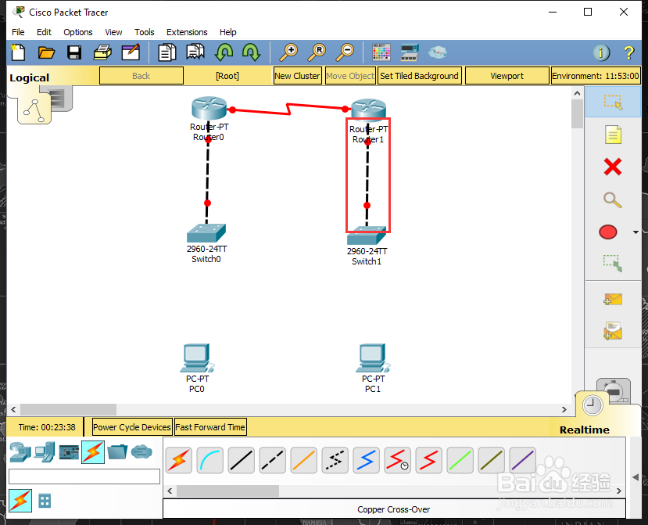
Task: Select Copper Cross-Over dashed cable
Action: (x=273, y=460)
